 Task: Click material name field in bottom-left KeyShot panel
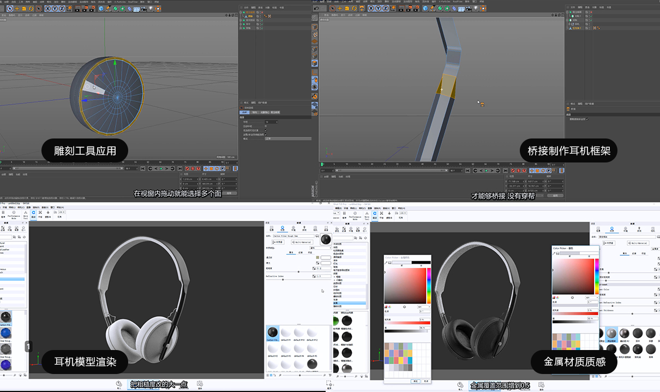[293, 236]
